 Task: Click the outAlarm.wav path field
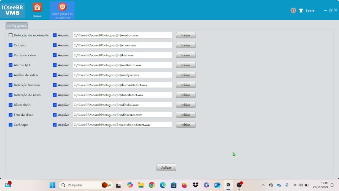point(123,65)
